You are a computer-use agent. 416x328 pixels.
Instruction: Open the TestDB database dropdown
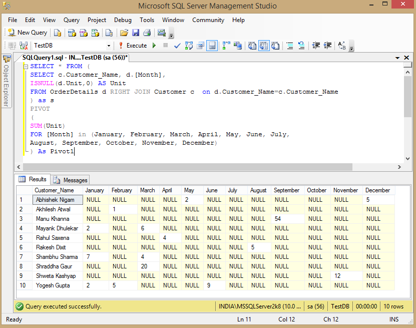click(x=109, y=46)
